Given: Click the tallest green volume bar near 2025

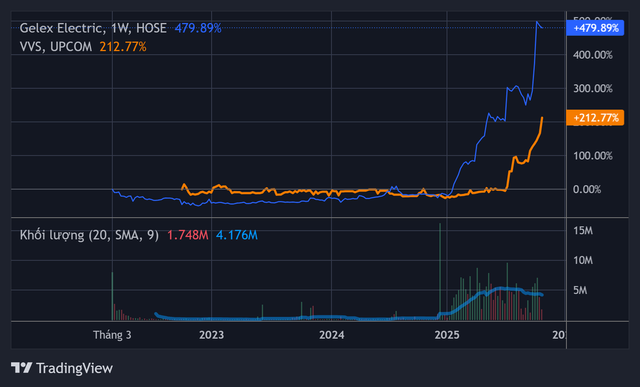Looking at the screenshot, I should point(440,271).
